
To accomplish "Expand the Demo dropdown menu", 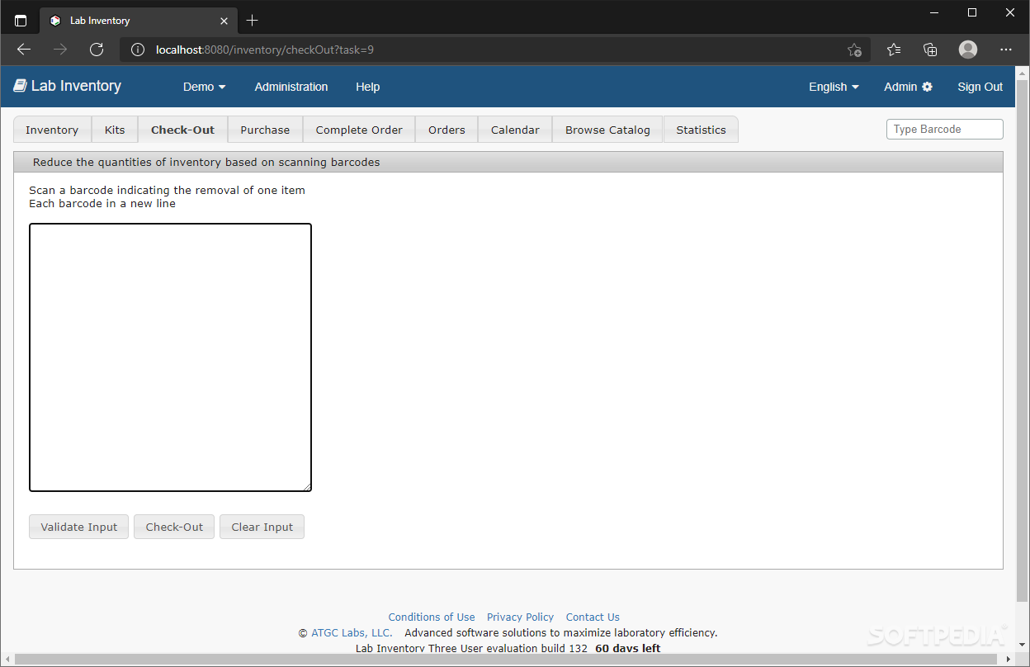I will click(205, 87).
